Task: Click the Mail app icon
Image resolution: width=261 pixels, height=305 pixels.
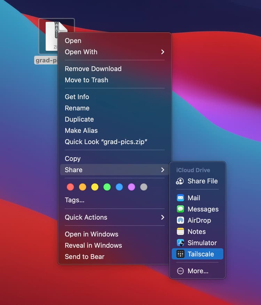Action: click(180, 198)
